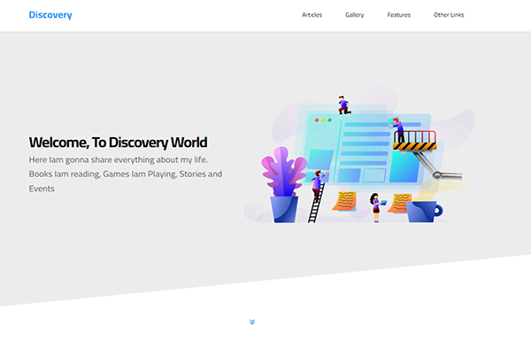Open the Articles nav link
Viewport: 531px width, 340px height.
pos(312,15)
